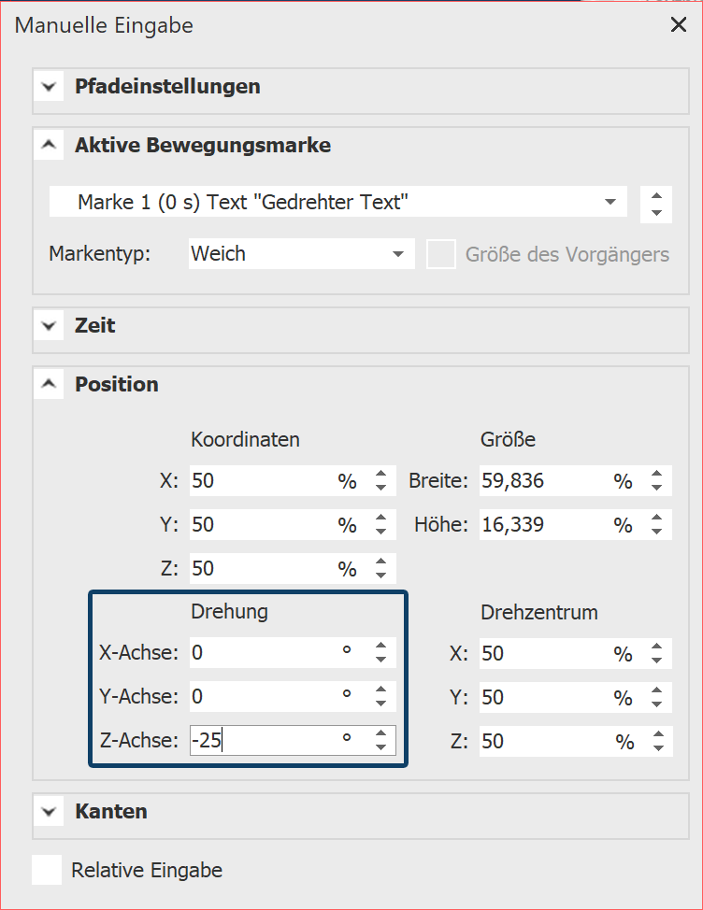Collapse the Aktive Bewegungsmarke section

click(49, 146)
